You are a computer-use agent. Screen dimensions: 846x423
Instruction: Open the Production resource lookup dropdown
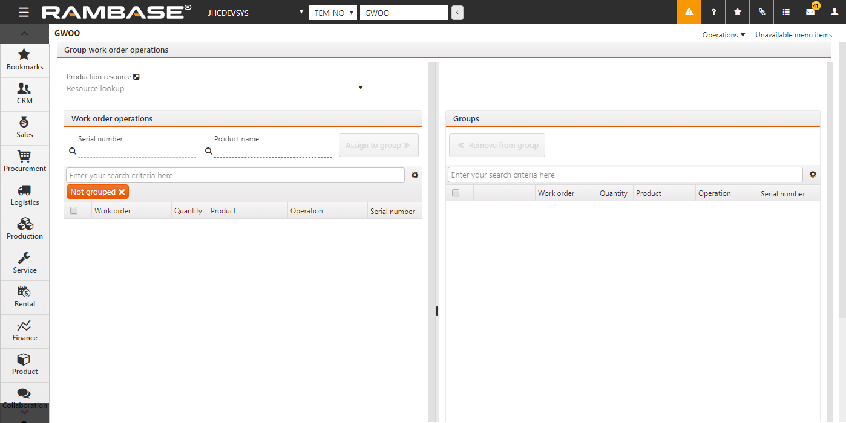click(x=361, y=88)
